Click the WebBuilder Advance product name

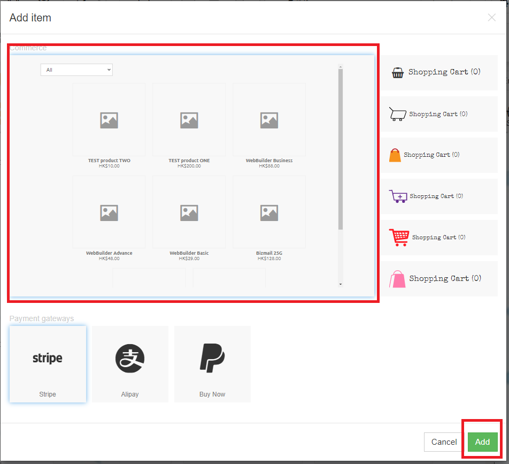(x=109, y=253)
